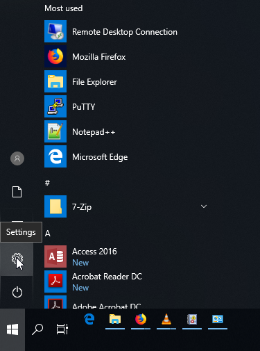
Task: Click the '#' letter group header
Action: point(47,183)
